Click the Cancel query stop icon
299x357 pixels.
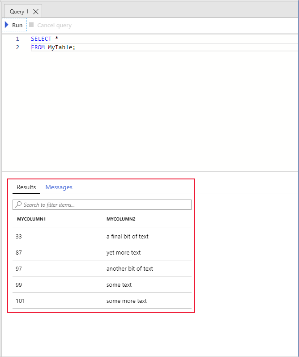[x=31, y=25]
